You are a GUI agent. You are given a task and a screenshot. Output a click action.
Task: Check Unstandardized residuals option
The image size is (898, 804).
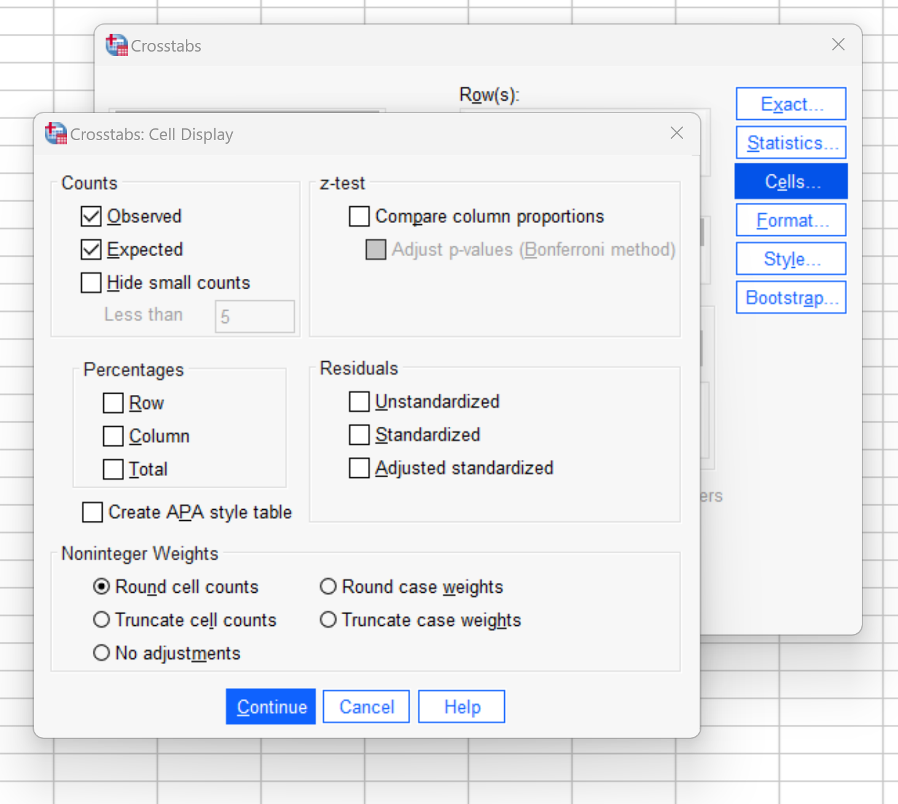pyautogui.click(x=359, y=402)
